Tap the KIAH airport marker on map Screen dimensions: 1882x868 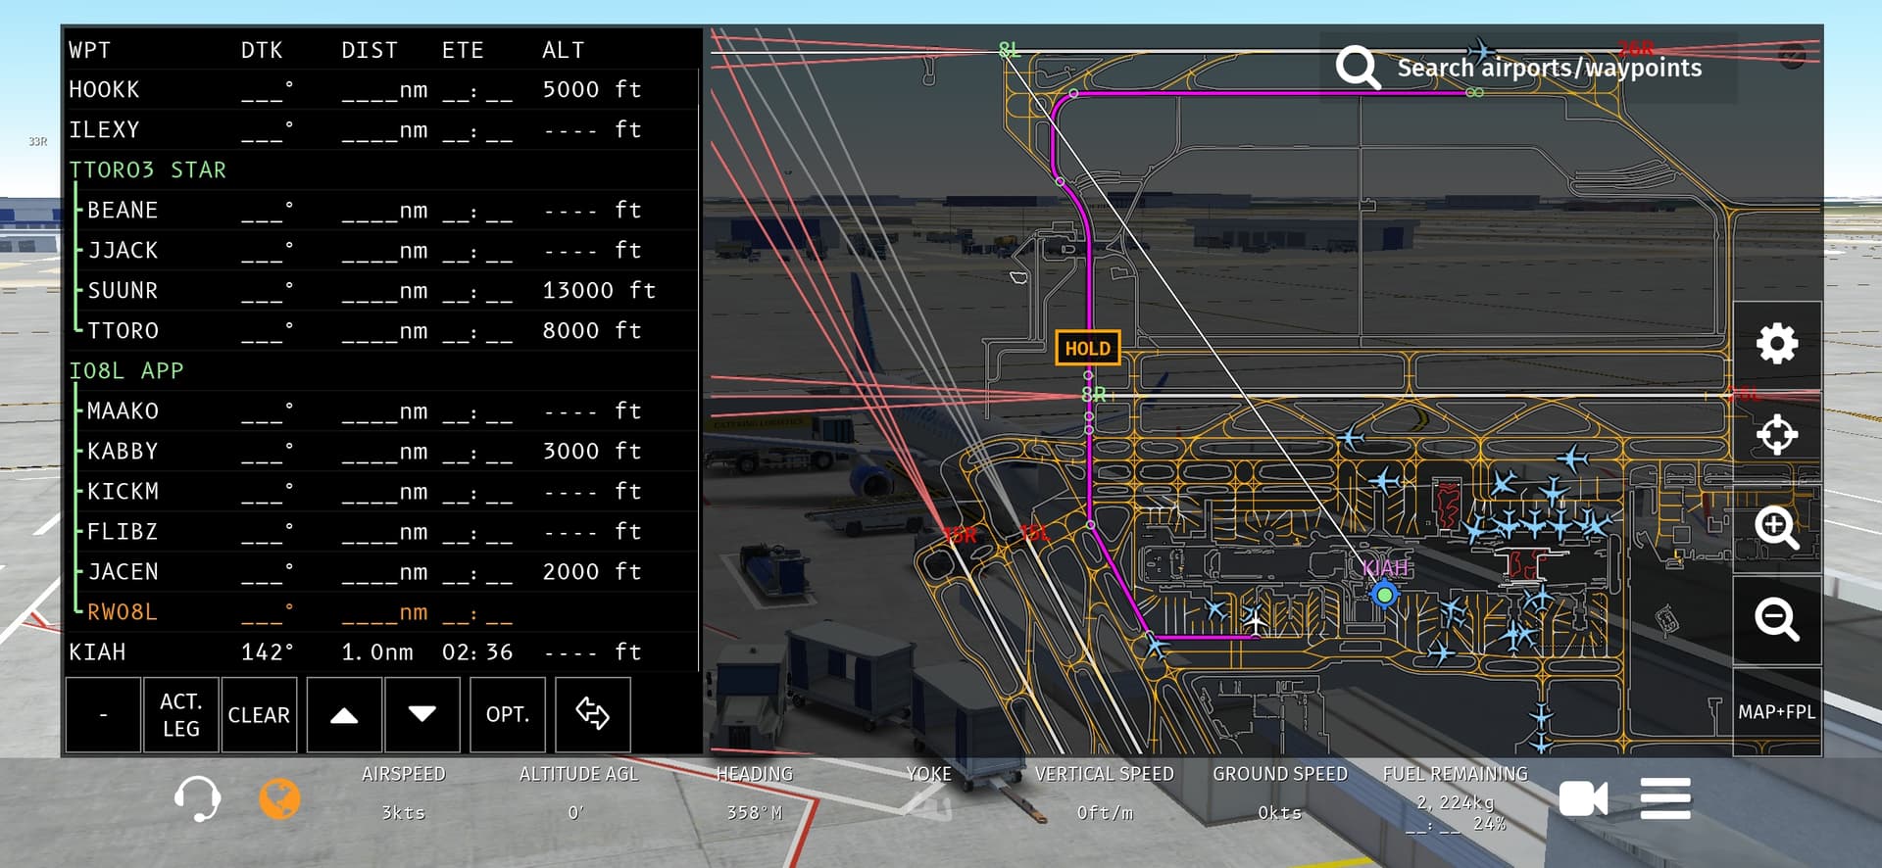coord(1384,594)
